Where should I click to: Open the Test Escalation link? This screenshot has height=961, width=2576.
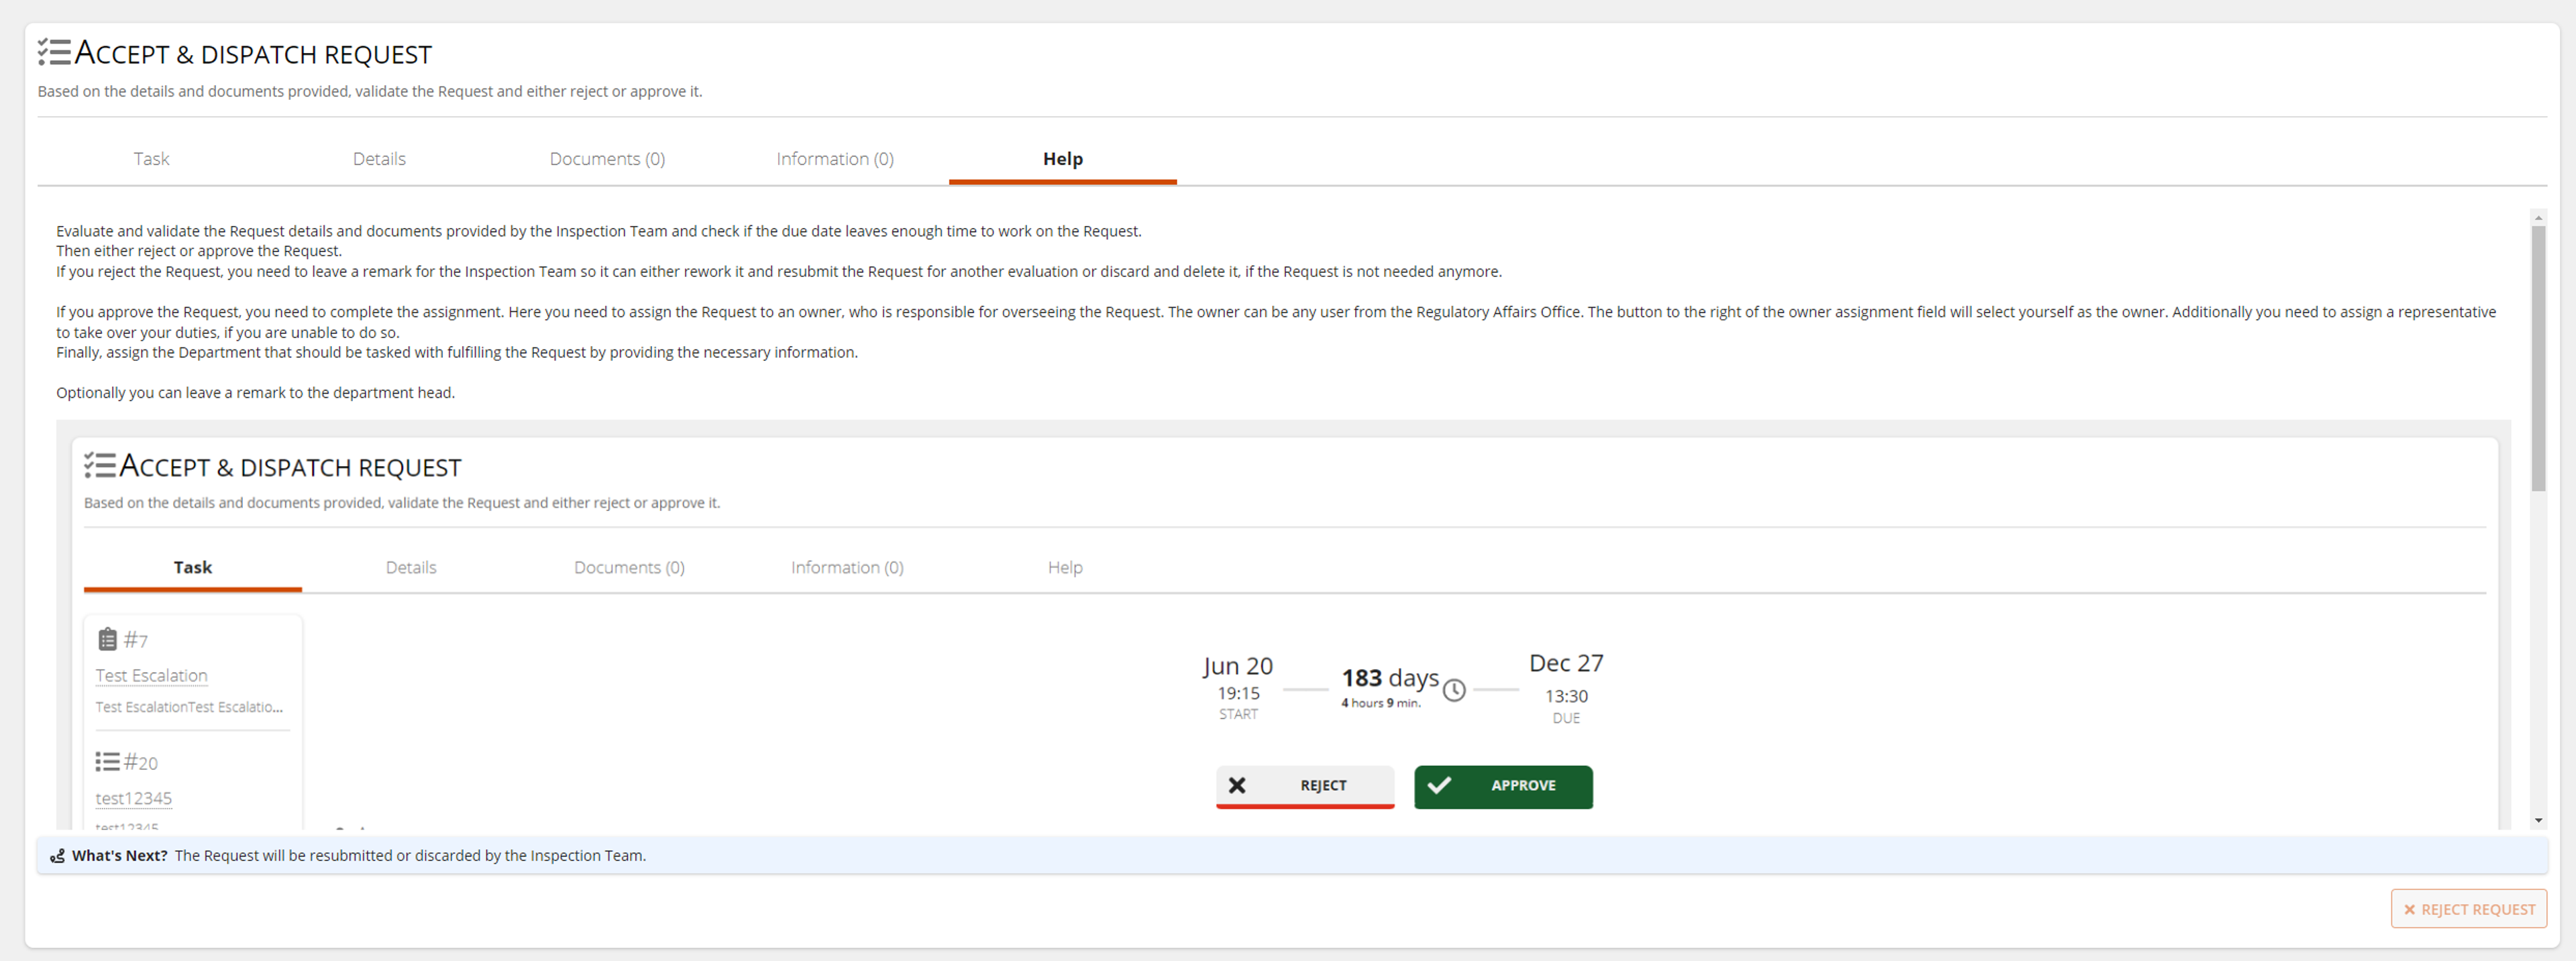[151, 676]
